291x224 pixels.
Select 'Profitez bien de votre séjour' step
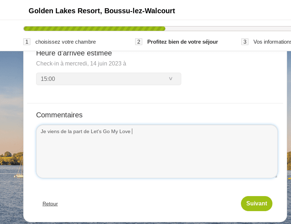[x=183, y=42]
